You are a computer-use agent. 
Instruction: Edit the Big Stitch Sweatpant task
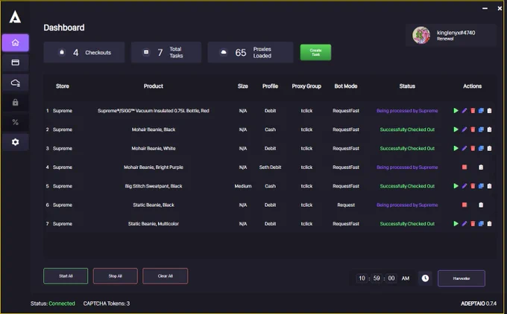pos(465,186)
